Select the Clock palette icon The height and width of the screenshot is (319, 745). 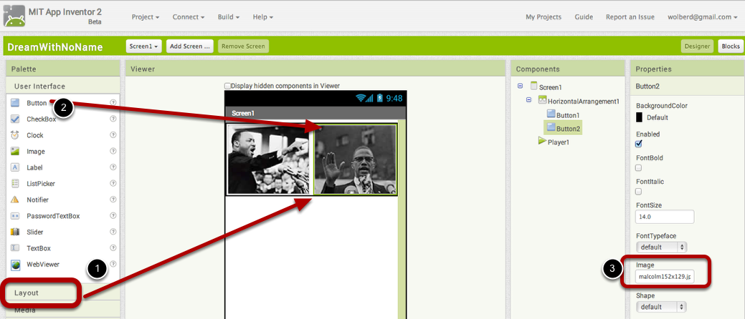tap(15, 135)
